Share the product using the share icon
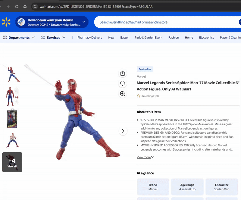The width and height of the screenshot is (241, 200). 123,73
